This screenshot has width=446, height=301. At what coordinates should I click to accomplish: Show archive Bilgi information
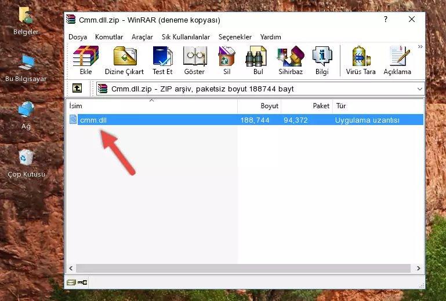(x=322, y=60)
